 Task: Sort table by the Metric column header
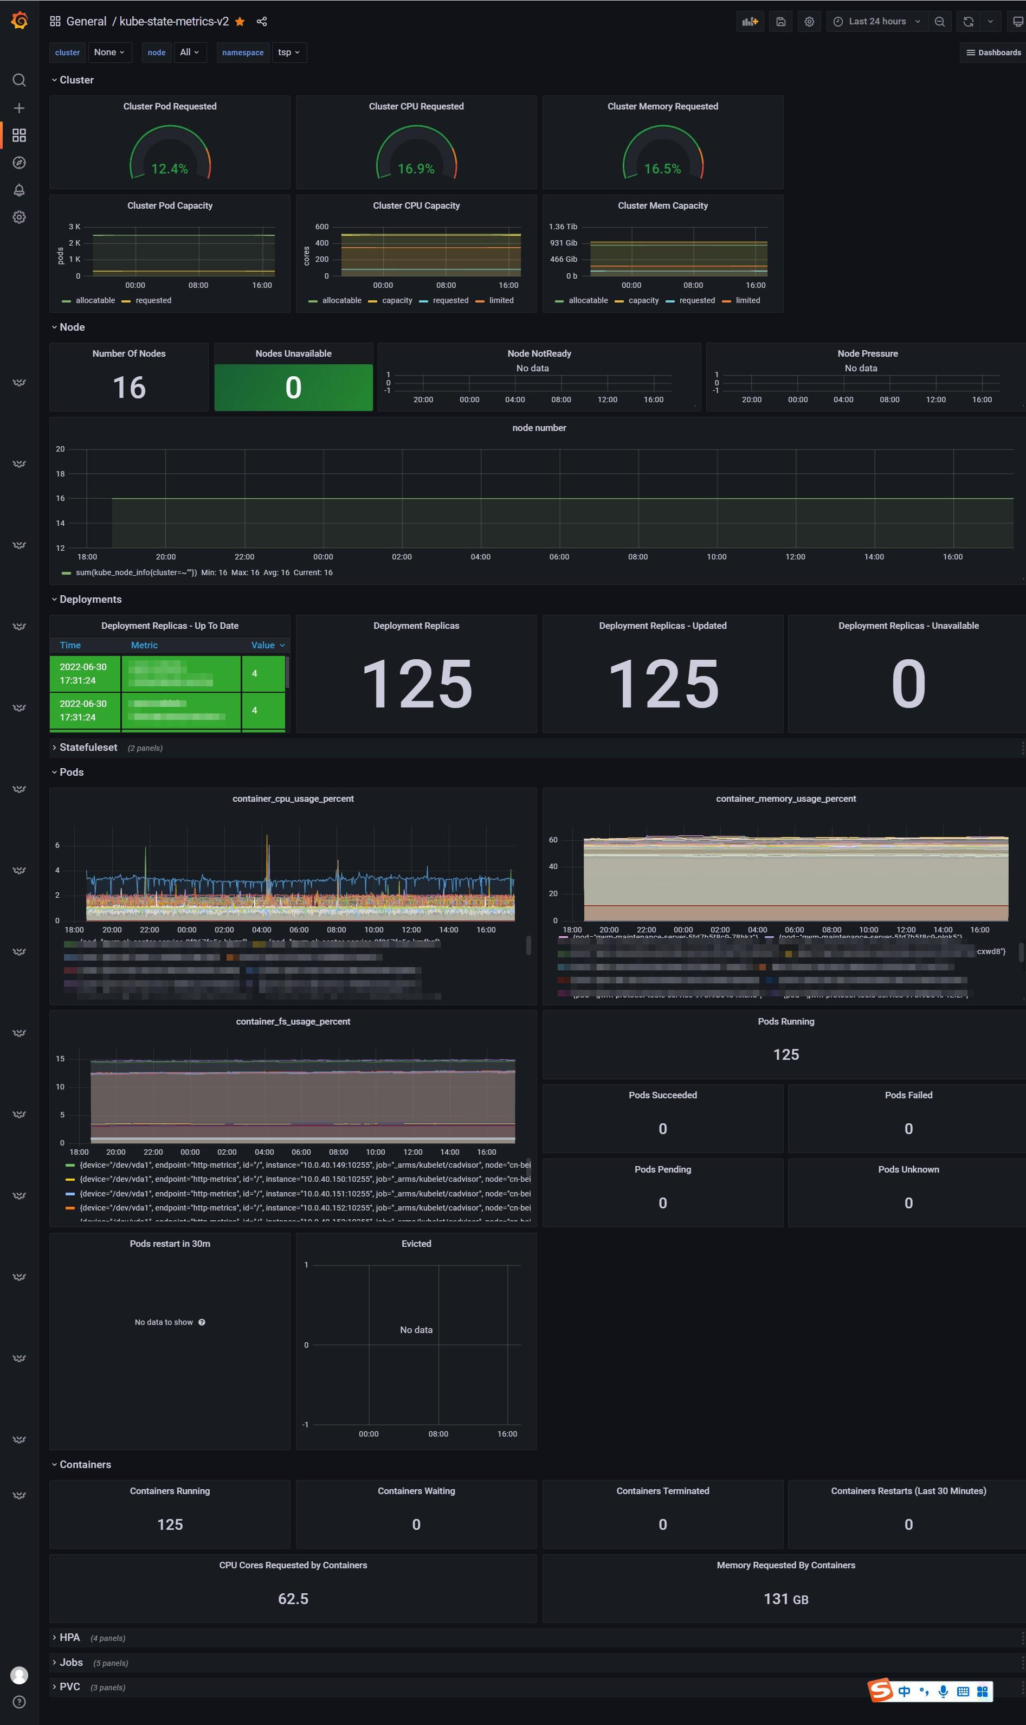tap(145, 645)
